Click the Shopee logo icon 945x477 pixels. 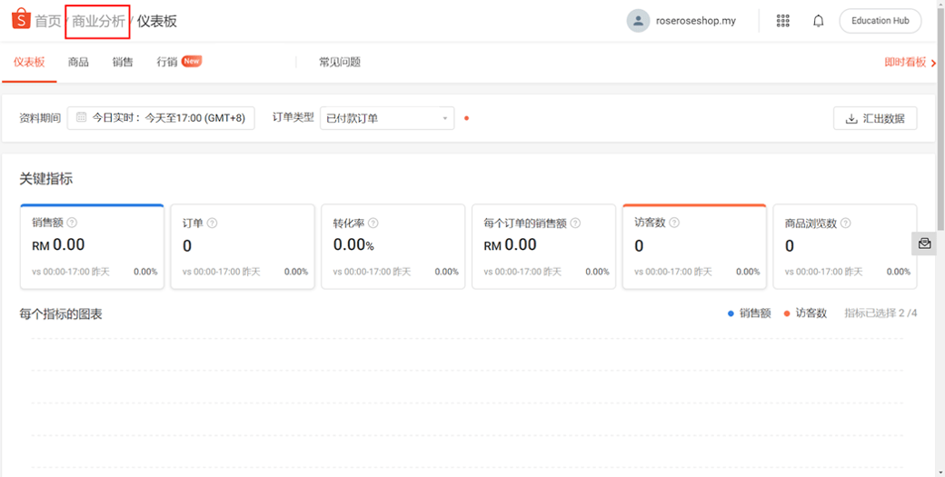click(21, 20)
